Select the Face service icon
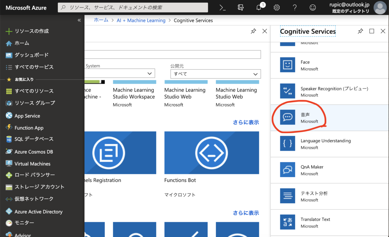Viewport: 389px width, 237px height. pyautogui.click(x=288, y=65)
